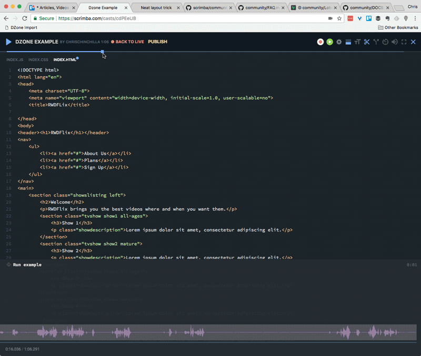The height and width of the screenshot is (356, 421).
Task: Click the text size (tT) icon
Action: pos(357,42)
